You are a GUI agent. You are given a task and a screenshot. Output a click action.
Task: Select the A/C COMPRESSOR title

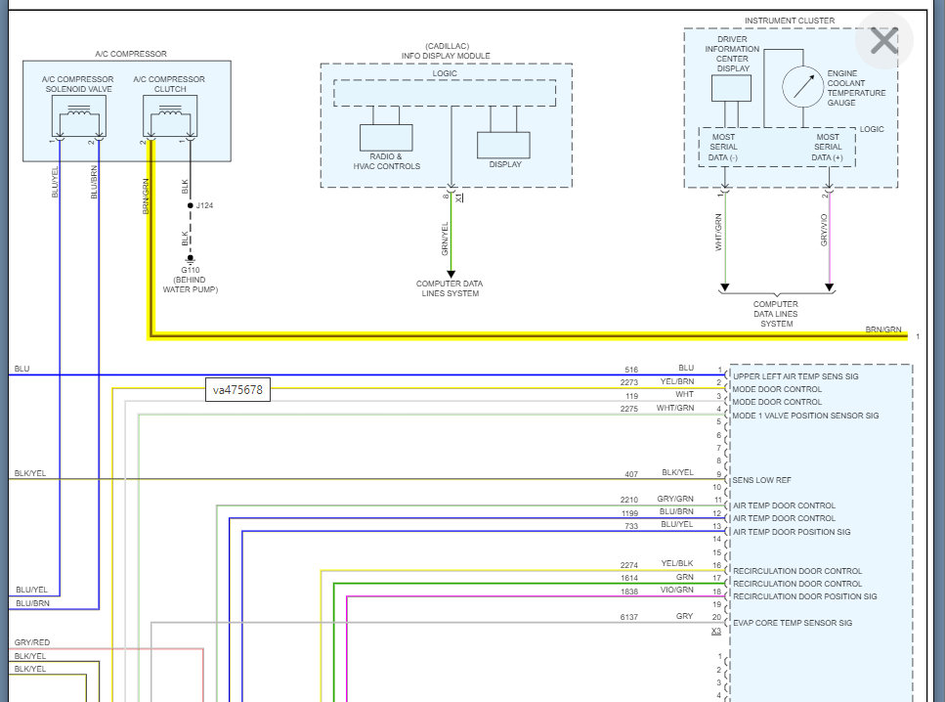131,54
